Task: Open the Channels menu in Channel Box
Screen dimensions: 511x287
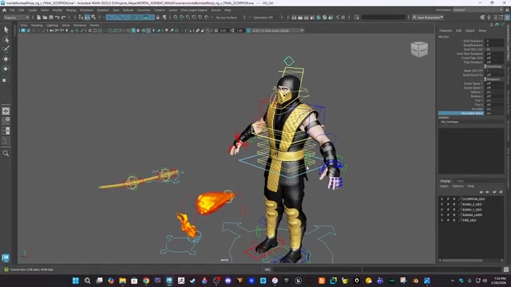Action: (x=446, y=30)
